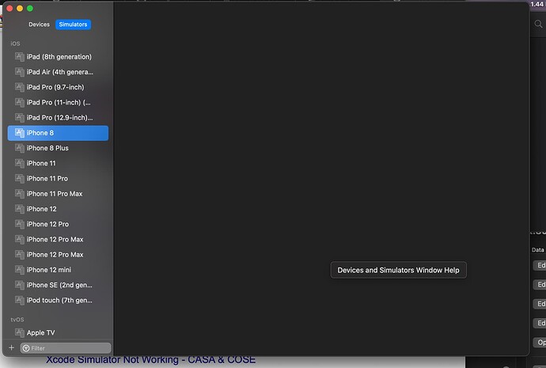This screenshot has width=546, height=368.
Task: Click the iPhone 12 mini simulator icon
Action: tap(20, 270)
